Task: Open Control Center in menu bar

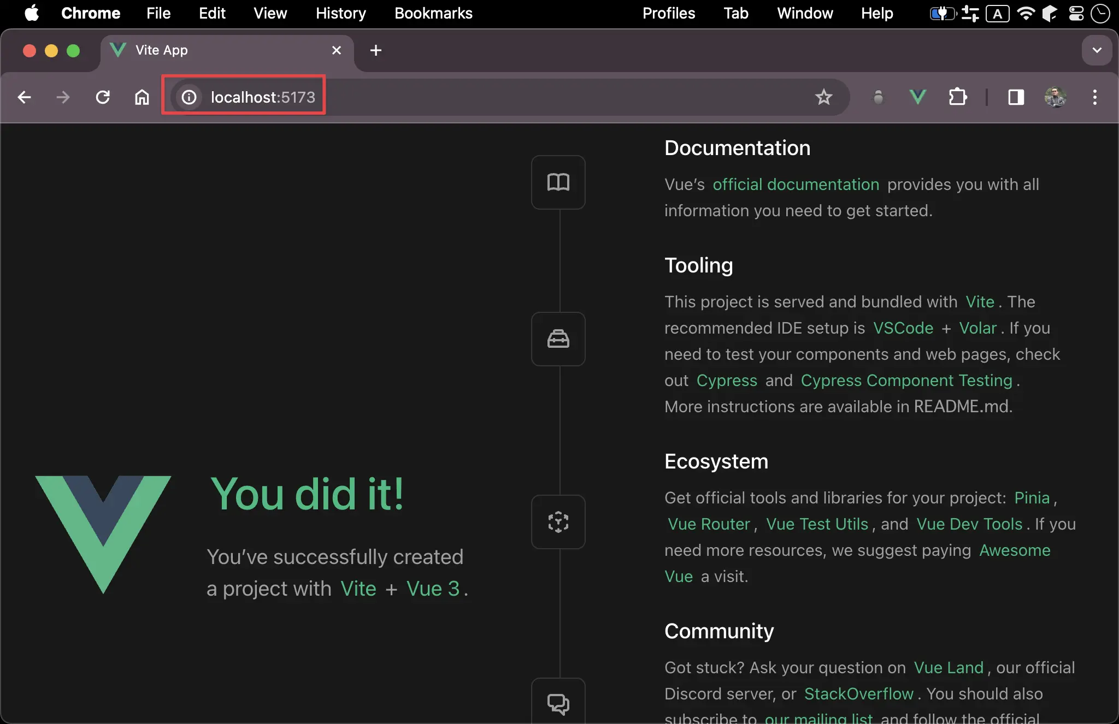Action: pyautogui.click(x=1076, y=13)
